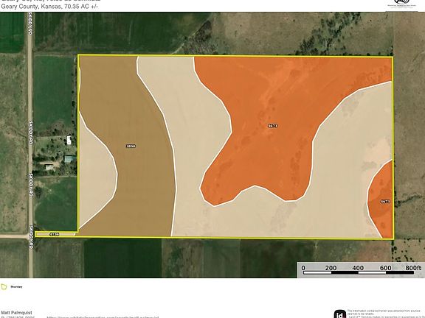
Task: Click the 'Geary County, Kansas, 70.35 AC +/-' subtitle
Action: (49, 7)
